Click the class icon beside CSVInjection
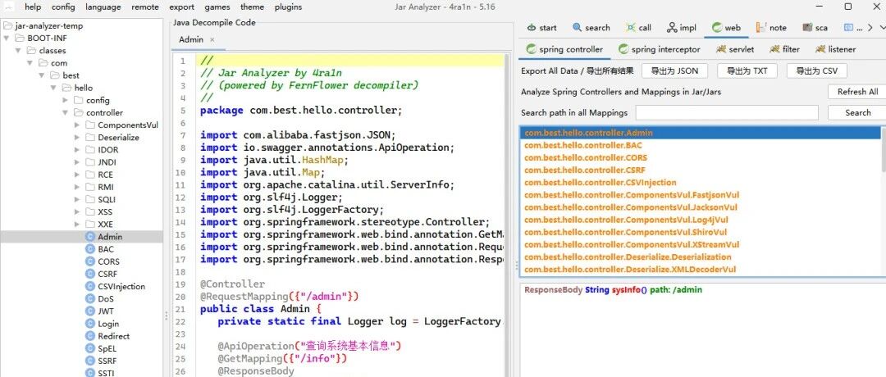The height and width of the screenshot is (377, 886). pos(90,286)
